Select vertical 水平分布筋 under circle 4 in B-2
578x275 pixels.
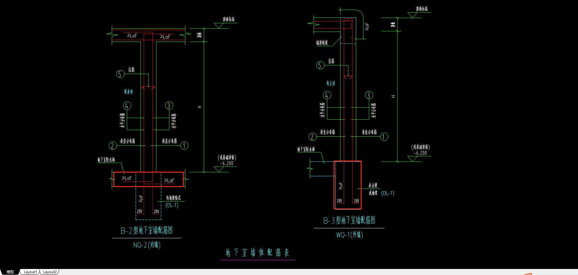coord(122,120)
